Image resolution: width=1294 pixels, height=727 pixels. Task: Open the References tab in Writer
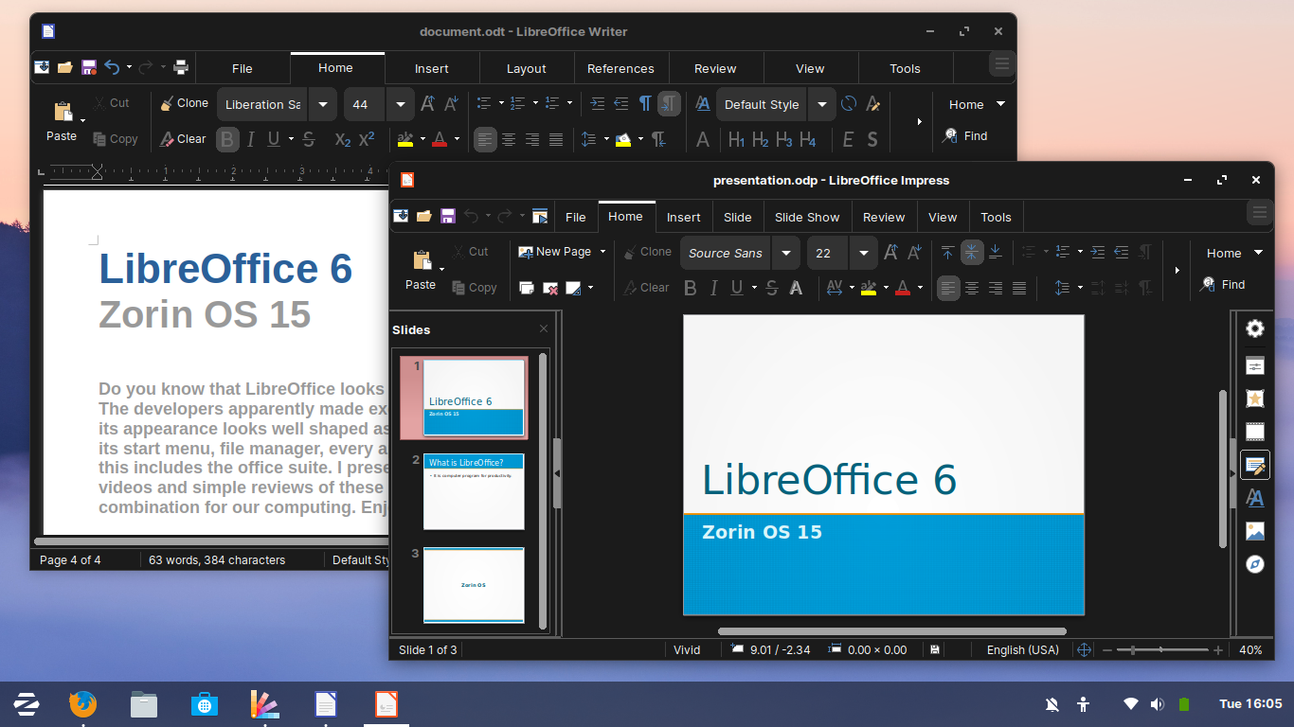click(x=620, y=68)
